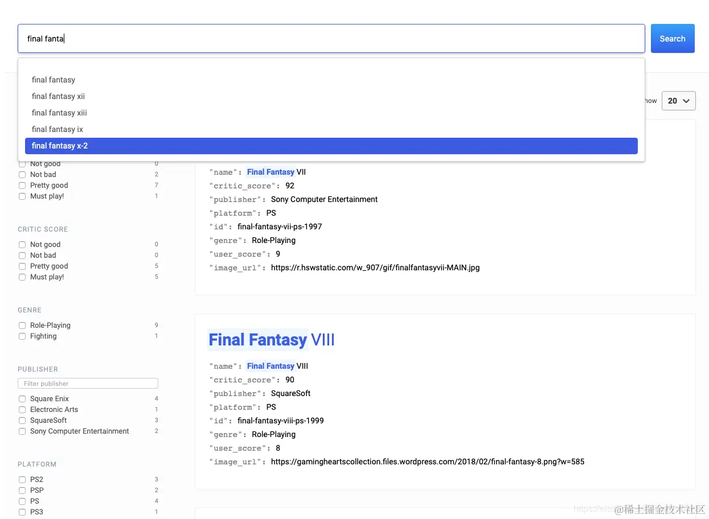The image size is (709, 519).
Task: Click publisher value "SquareSoft" in the VIII result
Action: click(x=290, y=393)
